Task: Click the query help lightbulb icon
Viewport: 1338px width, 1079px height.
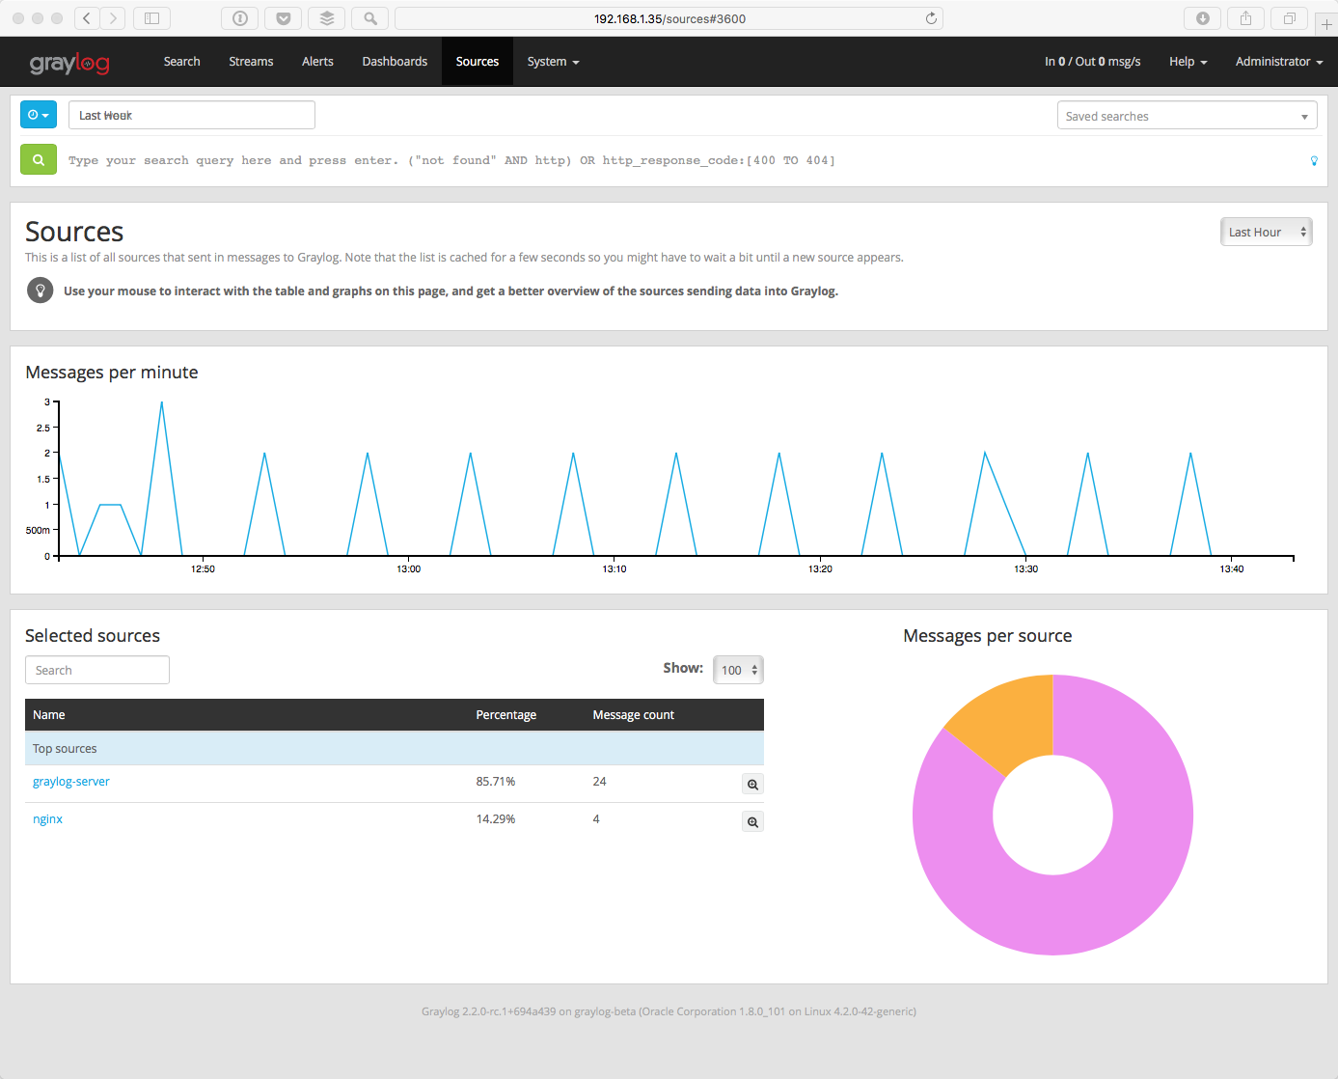Action: coord(1314,161)
